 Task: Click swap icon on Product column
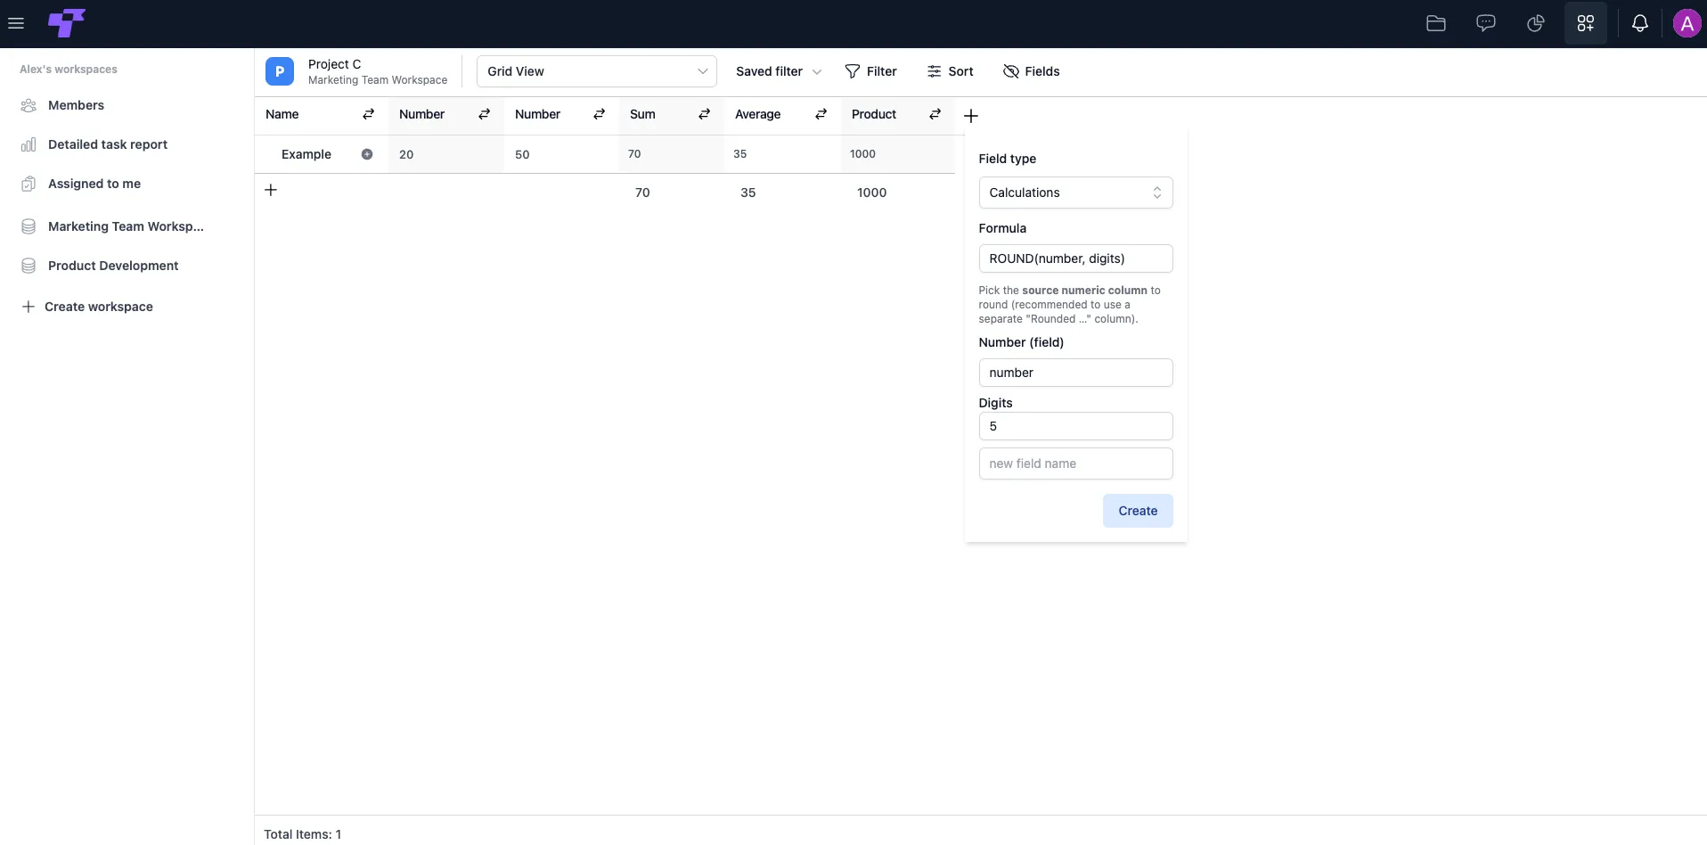(935, 114)
